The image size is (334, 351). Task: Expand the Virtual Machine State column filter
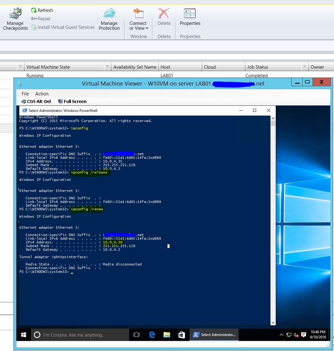(107, 67)
